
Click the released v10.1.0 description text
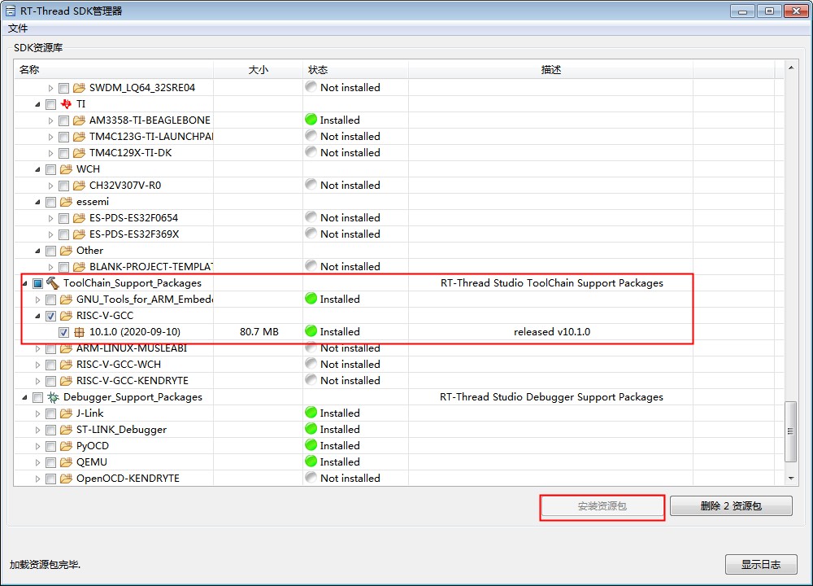pyautogui.click(x=552, y=332)
